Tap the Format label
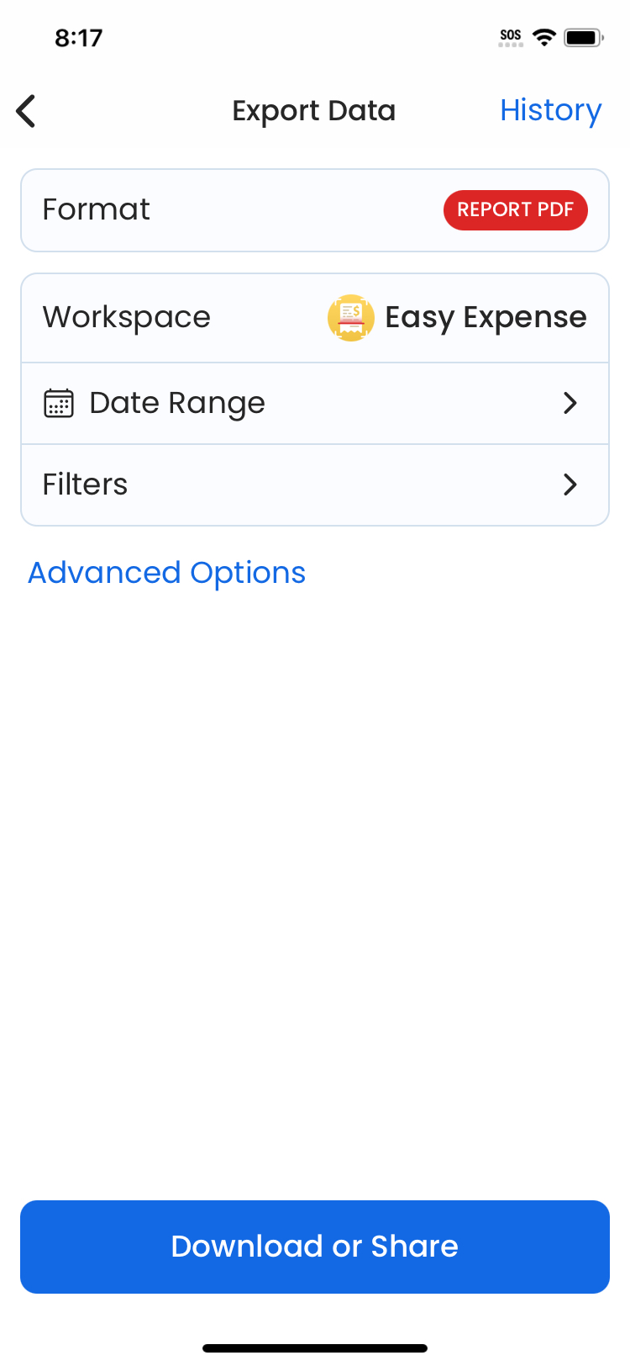The height and width of the screenshot is (1366, 630). pos(97,209)
